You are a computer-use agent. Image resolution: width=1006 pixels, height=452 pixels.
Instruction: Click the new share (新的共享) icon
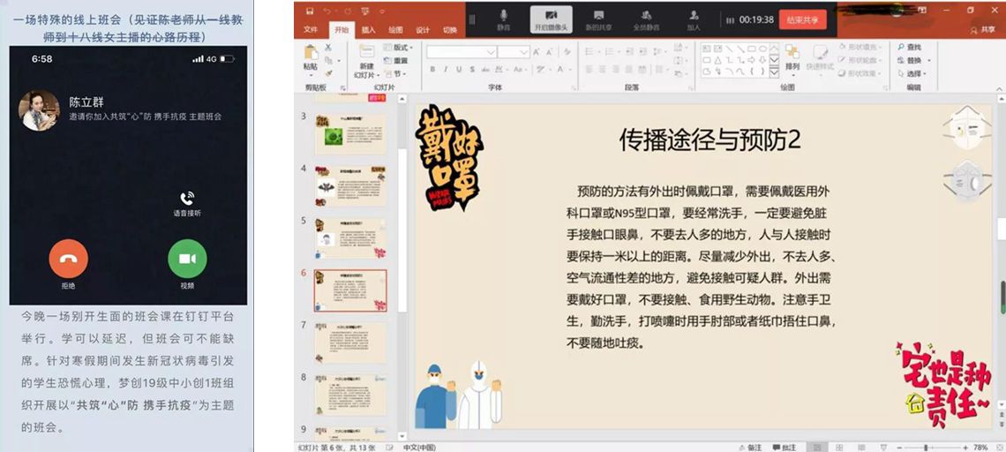pyautogui.click(x=598, y=19)
